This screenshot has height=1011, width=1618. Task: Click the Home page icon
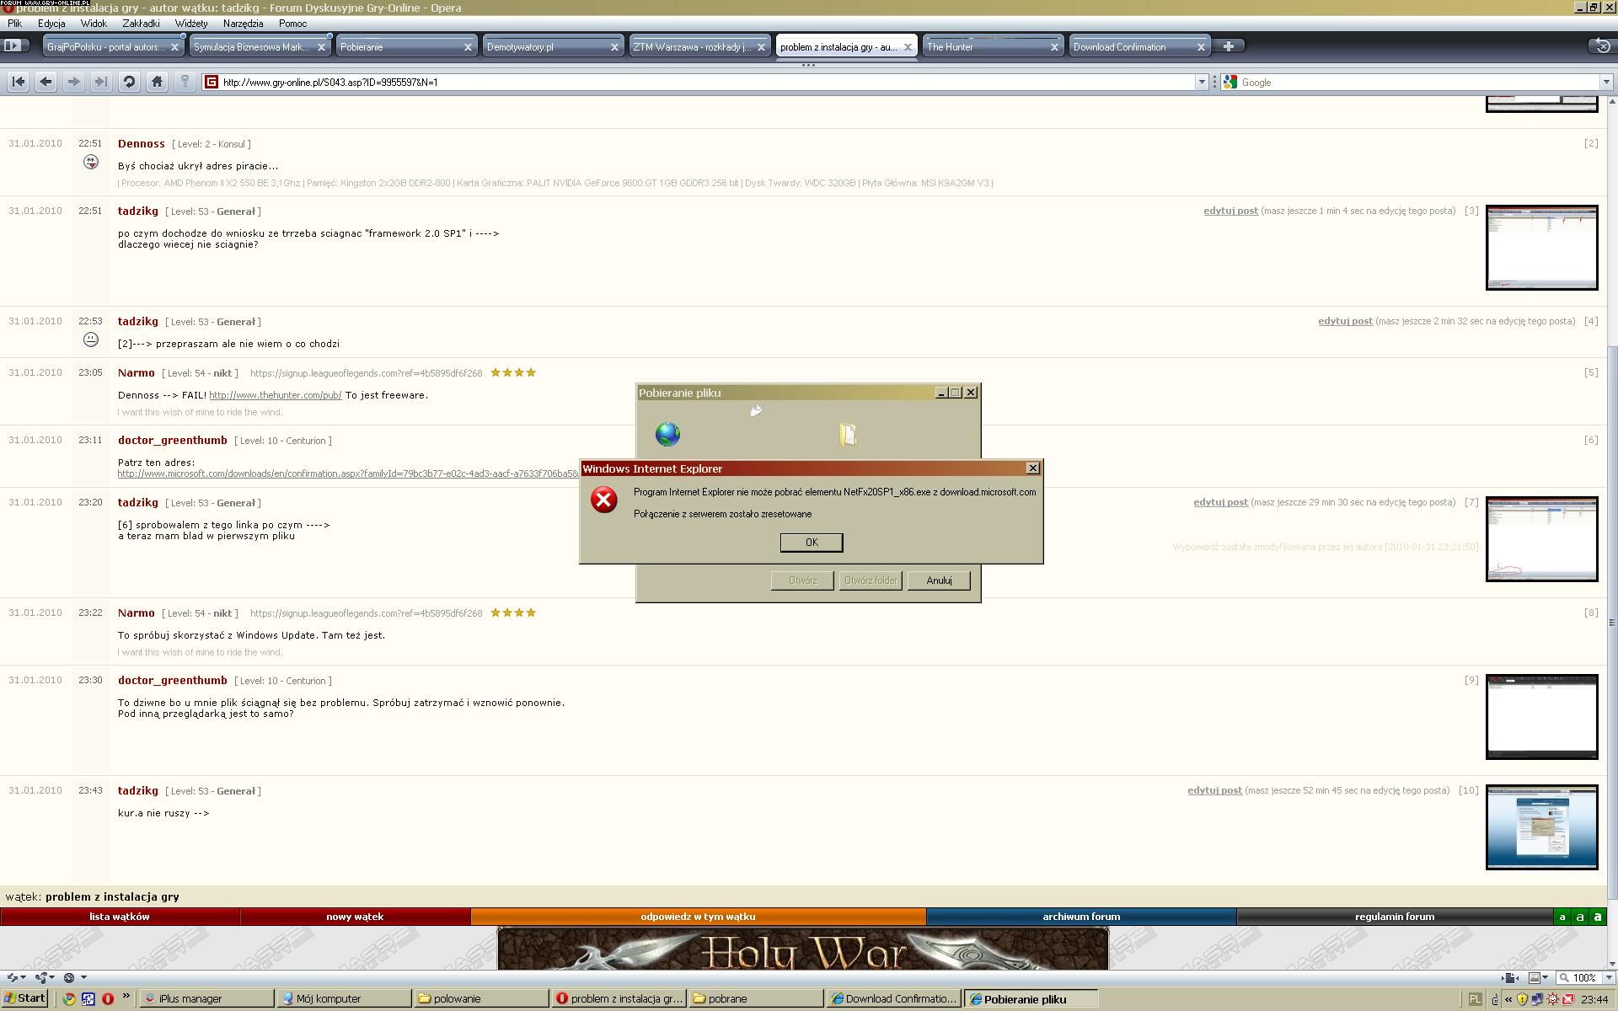[x=157, y=82]
